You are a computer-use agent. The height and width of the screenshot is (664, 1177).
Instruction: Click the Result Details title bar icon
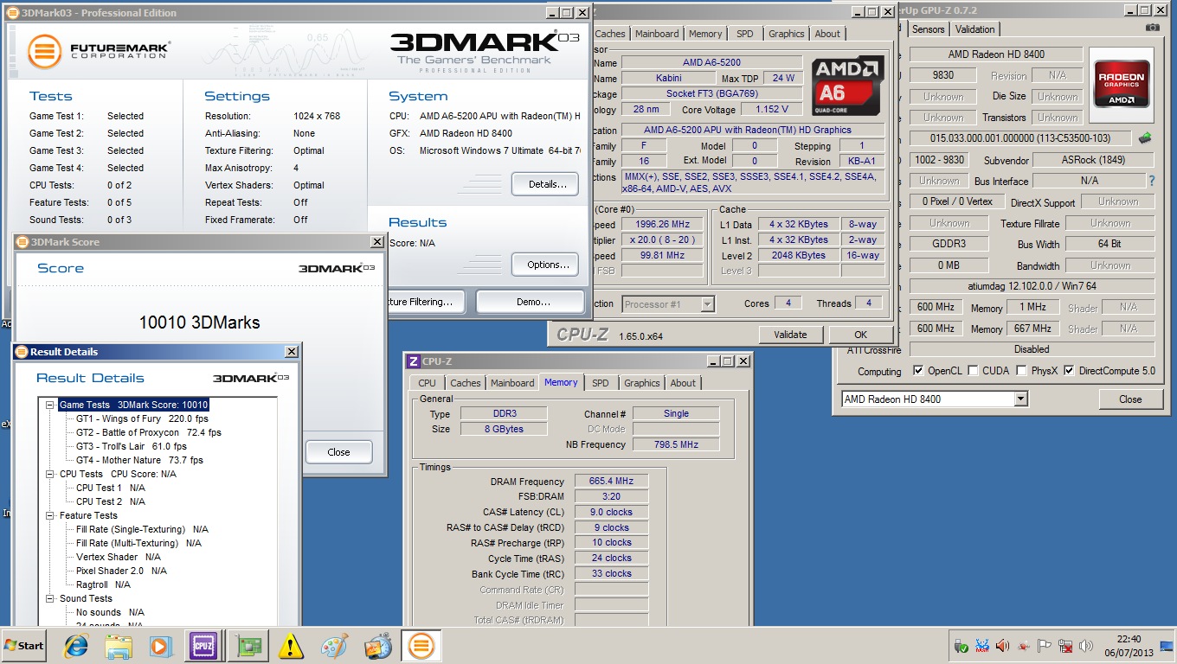(x=22, y=352)
